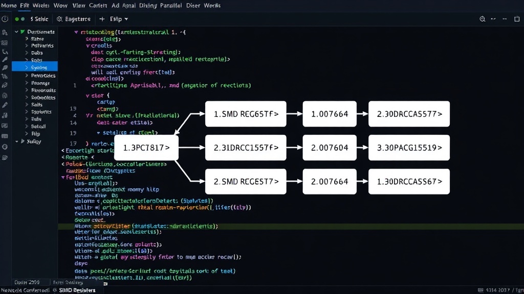Toggle the green status dot near S Sohle
Screen dimensions: 524x294
pos(17,19)
